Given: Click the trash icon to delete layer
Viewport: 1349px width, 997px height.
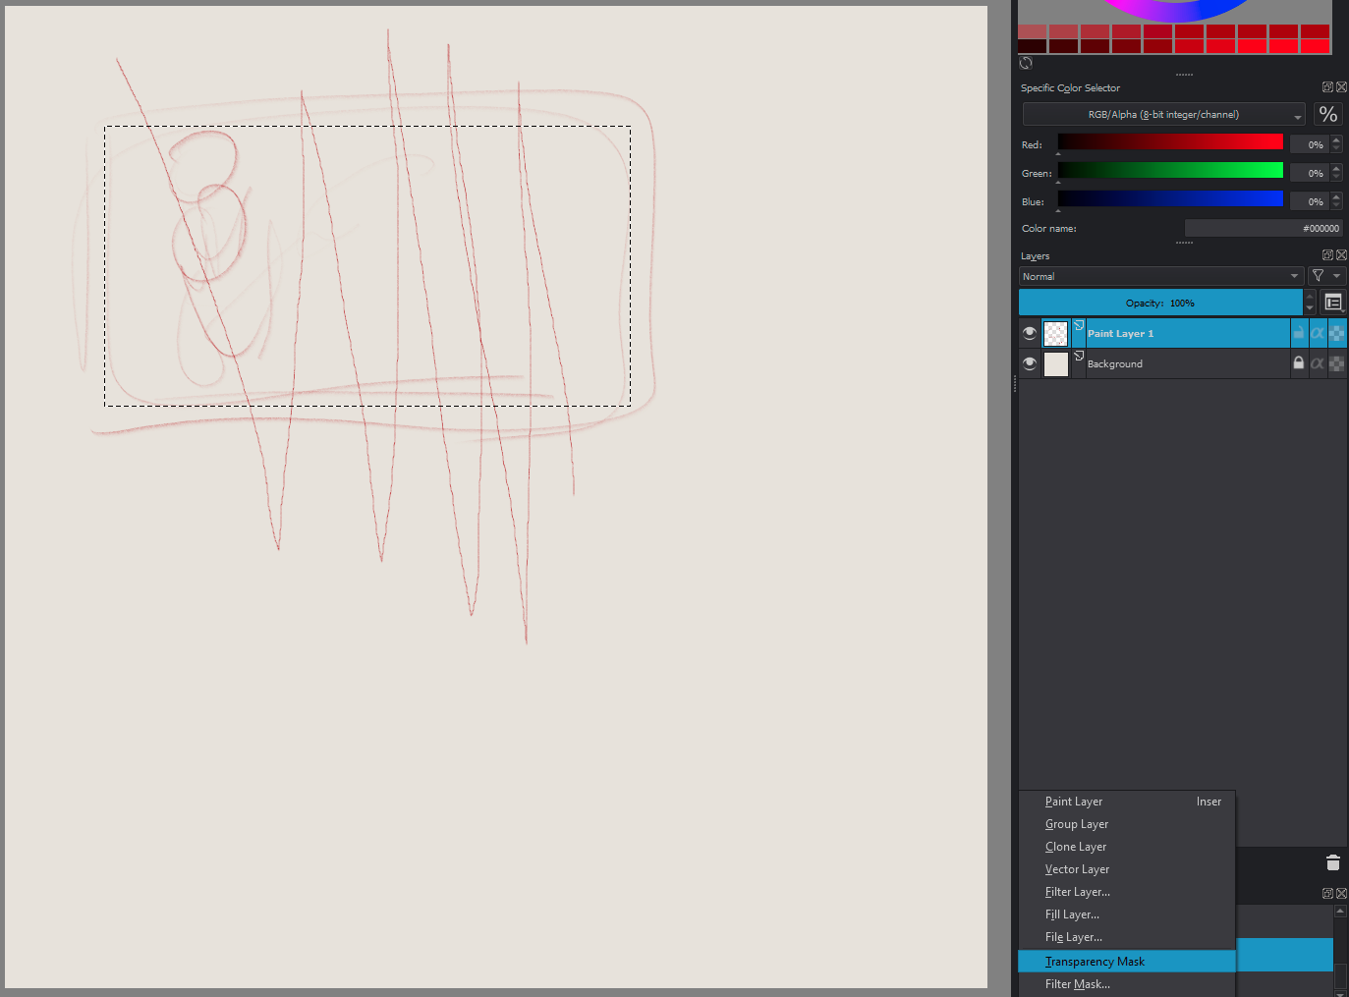Looking at the screenshot, I should point(1333,862).
